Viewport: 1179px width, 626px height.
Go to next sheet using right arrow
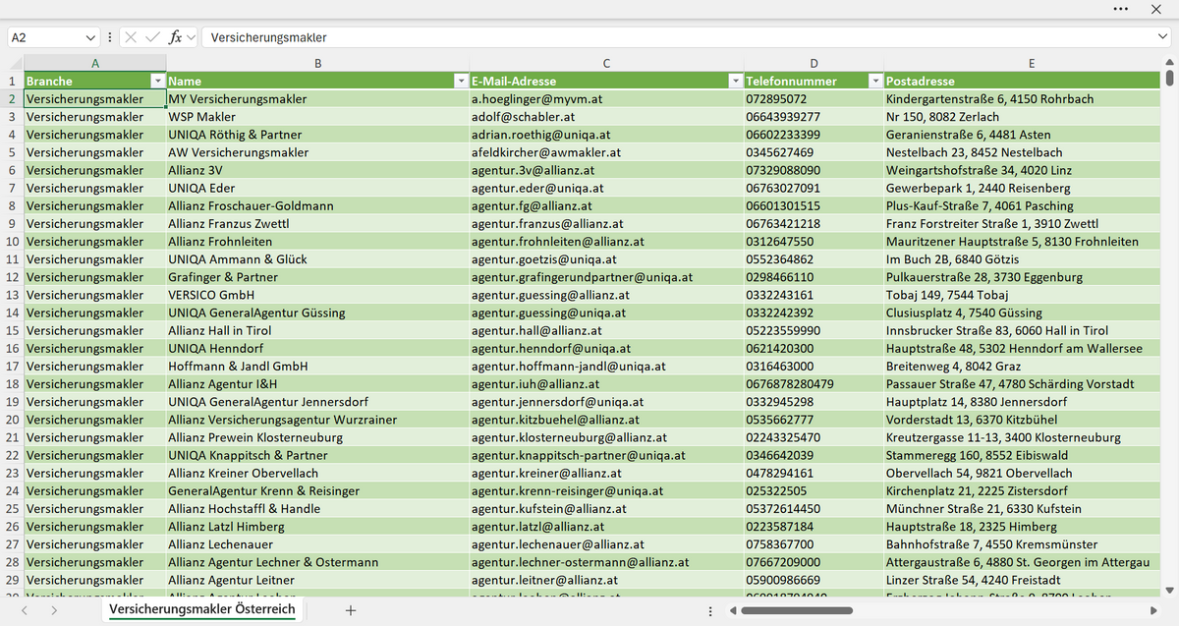[54, 610]
